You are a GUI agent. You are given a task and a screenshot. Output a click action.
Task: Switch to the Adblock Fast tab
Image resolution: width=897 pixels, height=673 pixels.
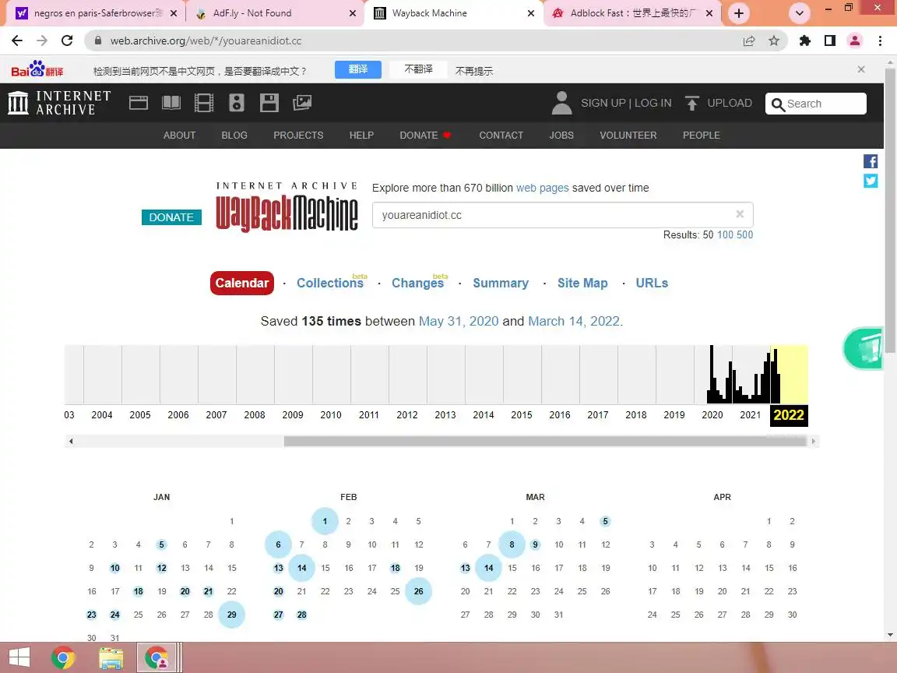click(633, 13)
